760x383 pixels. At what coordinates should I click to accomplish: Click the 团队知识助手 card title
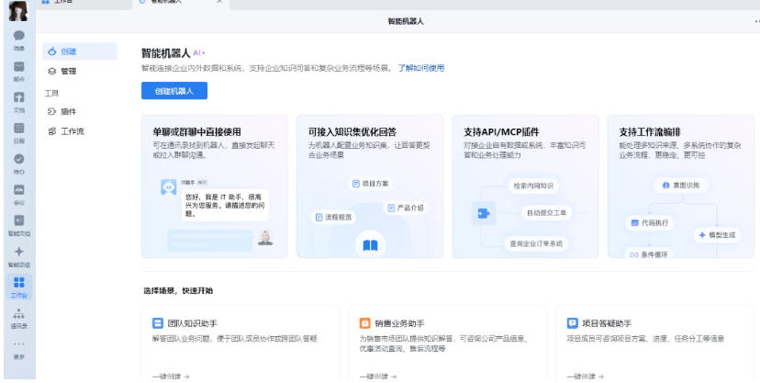192,323
